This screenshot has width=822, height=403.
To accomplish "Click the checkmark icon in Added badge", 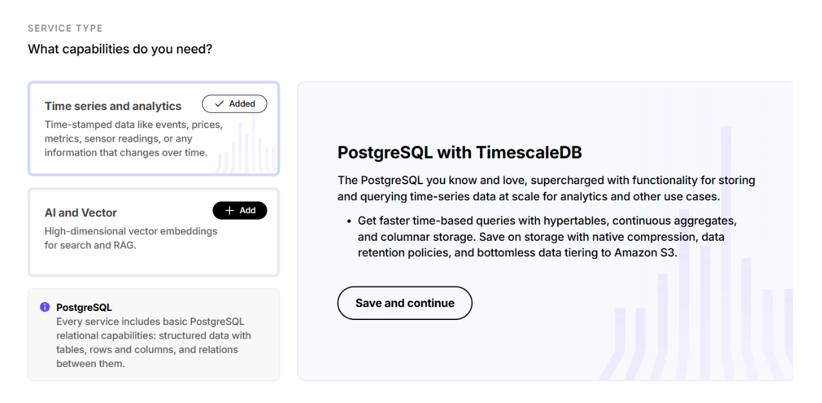I will pyautogui.click(x=219, y=104).
